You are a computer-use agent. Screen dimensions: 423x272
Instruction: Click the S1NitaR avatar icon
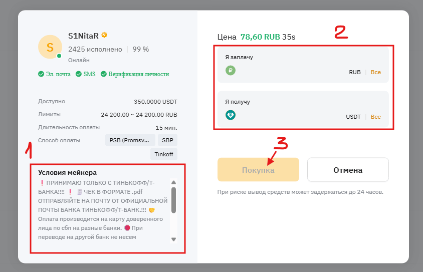click(x=50, y=47)
